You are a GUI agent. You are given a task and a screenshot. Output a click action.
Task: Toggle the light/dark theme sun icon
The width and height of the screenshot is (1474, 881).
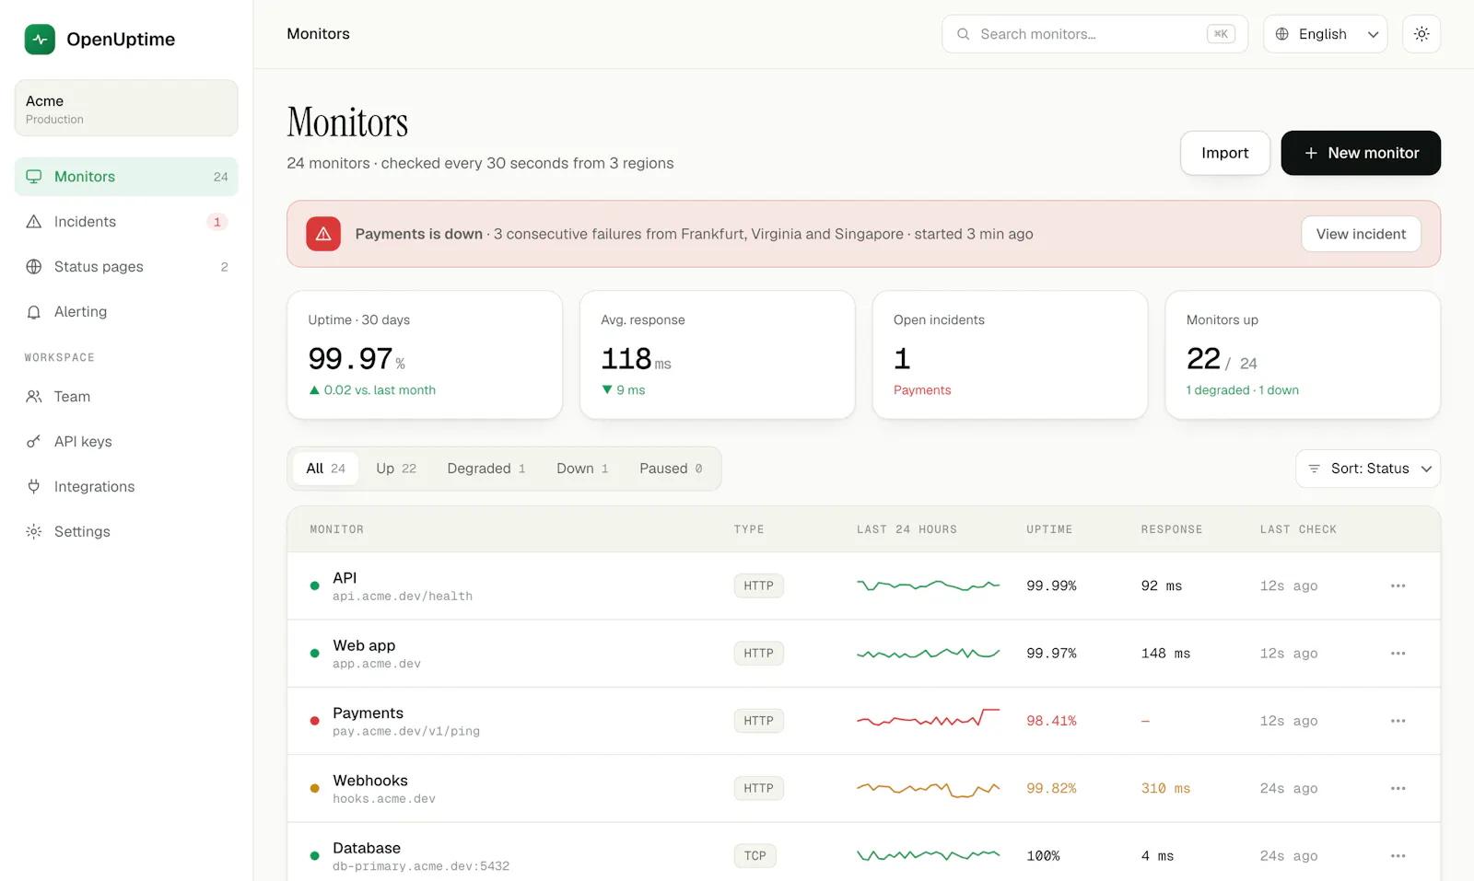pos(1421,34)
